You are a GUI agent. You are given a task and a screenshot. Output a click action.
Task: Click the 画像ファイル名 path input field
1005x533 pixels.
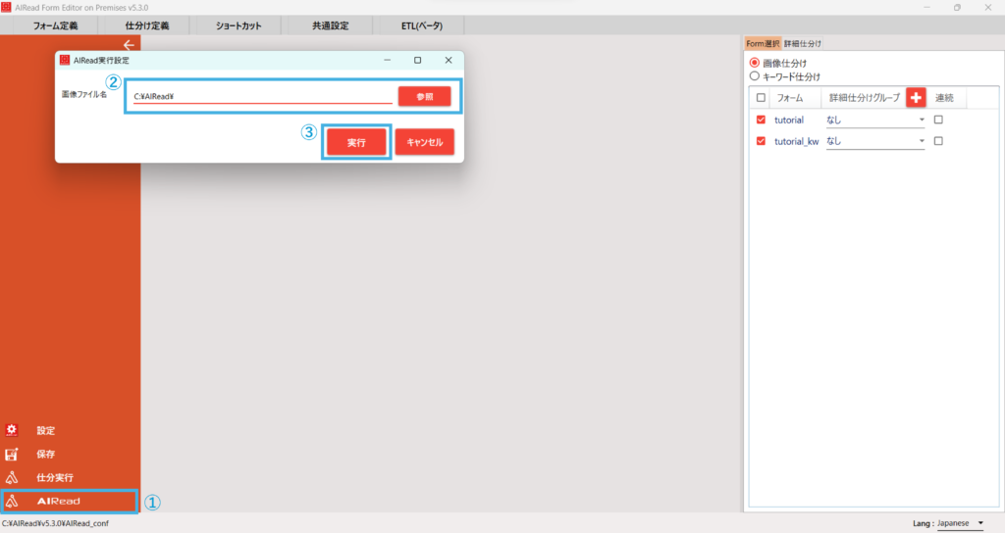pyautogui.click(x=262, y=97)
